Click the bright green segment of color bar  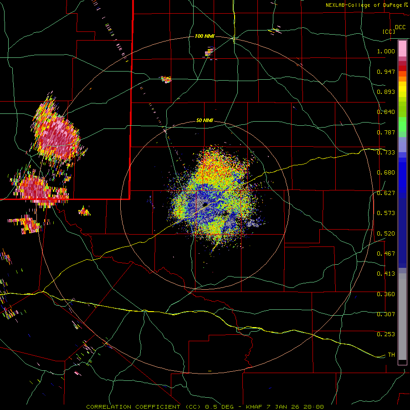pyautogui.click(x=402, y=124)
